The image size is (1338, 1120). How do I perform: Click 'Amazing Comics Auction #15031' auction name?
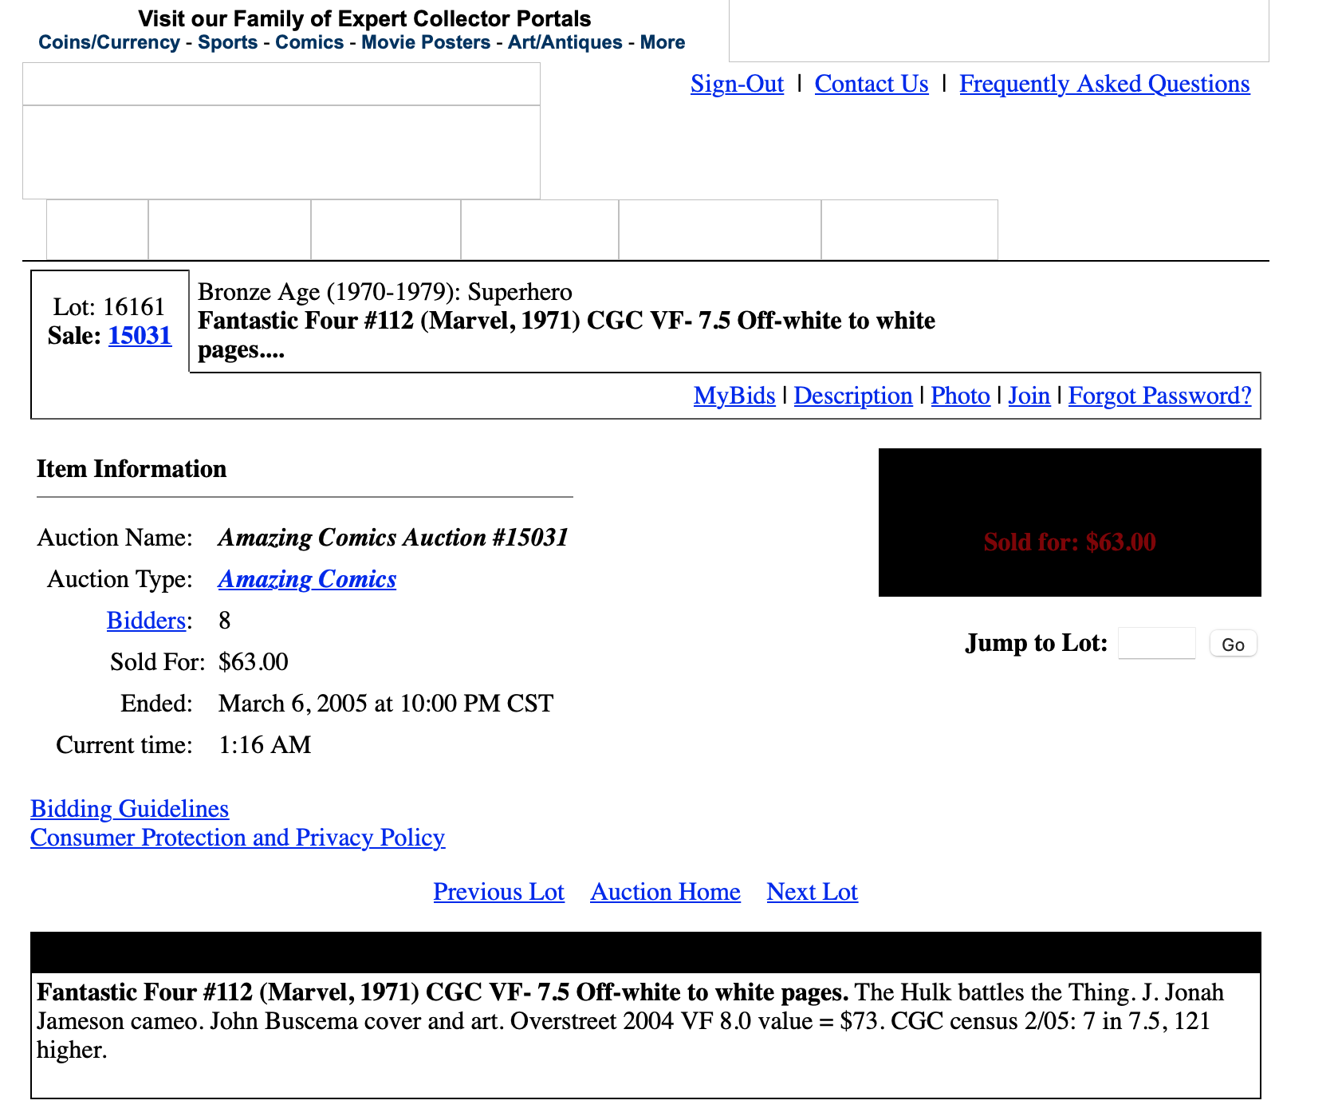coord(394,538)
